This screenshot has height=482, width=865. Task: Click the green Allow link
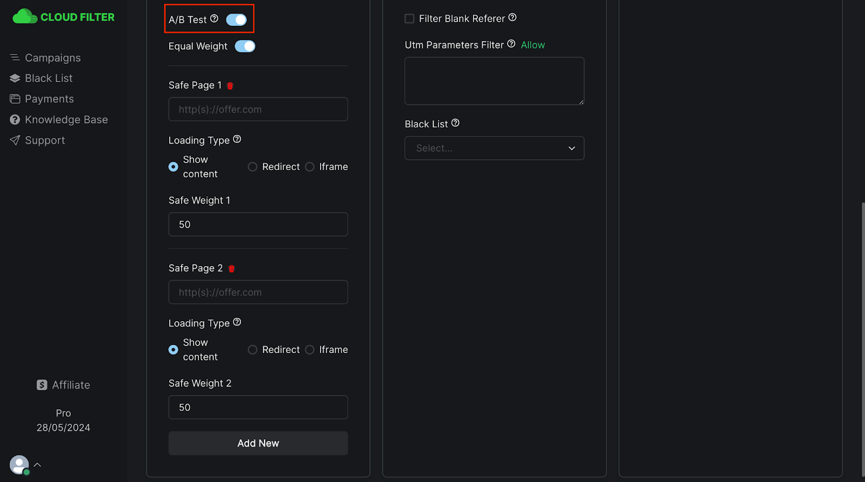(x=533, y=45)
